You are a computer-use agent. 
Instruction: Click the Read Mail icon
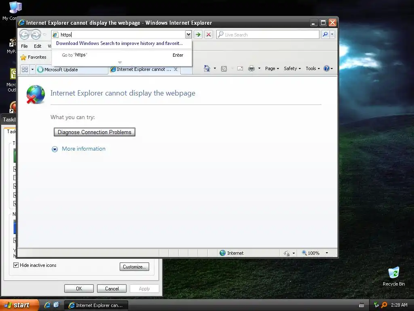[240, 68]
